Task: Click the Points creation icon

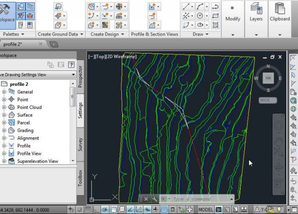Action: (58, 16)
